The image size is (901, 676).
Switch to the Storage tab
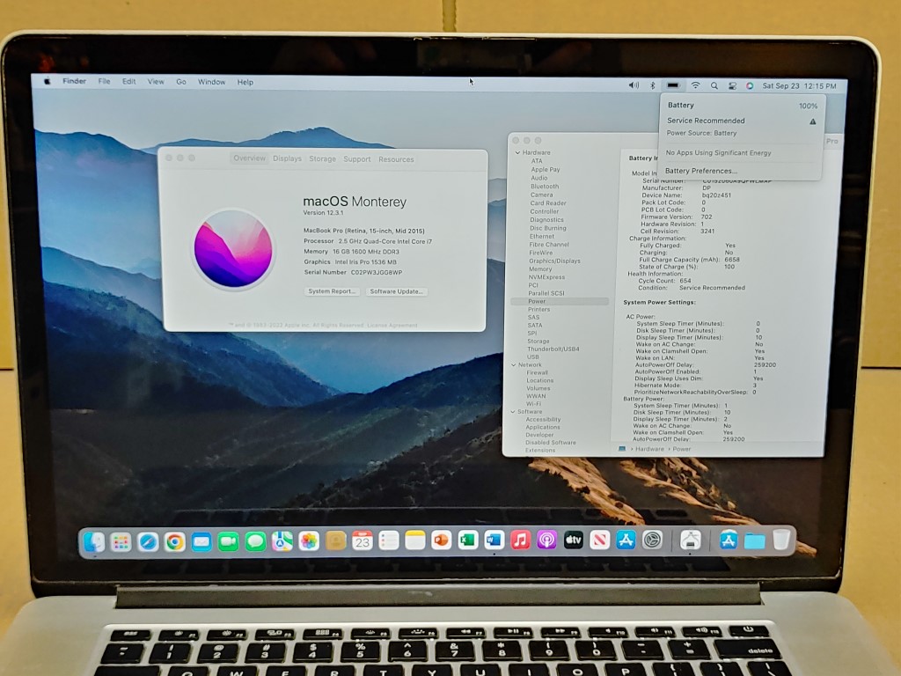pyautogui.click(x=322, y=158)
